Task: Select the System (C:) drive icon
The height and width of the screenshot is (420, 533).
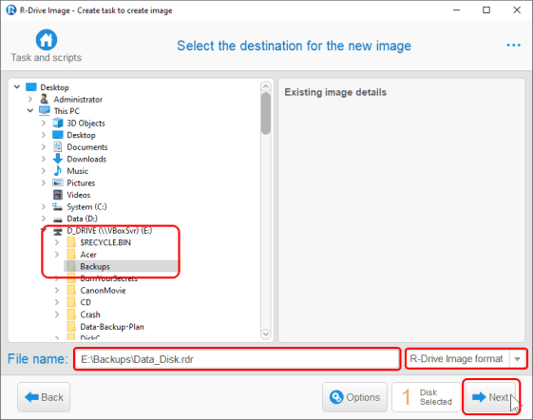Action: [x=57, y=206]
